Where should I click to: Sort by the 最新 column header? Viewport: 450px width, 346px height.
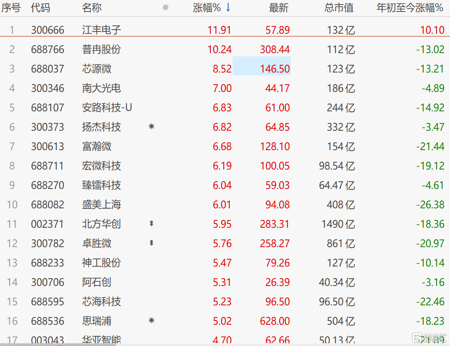[279, 8]
